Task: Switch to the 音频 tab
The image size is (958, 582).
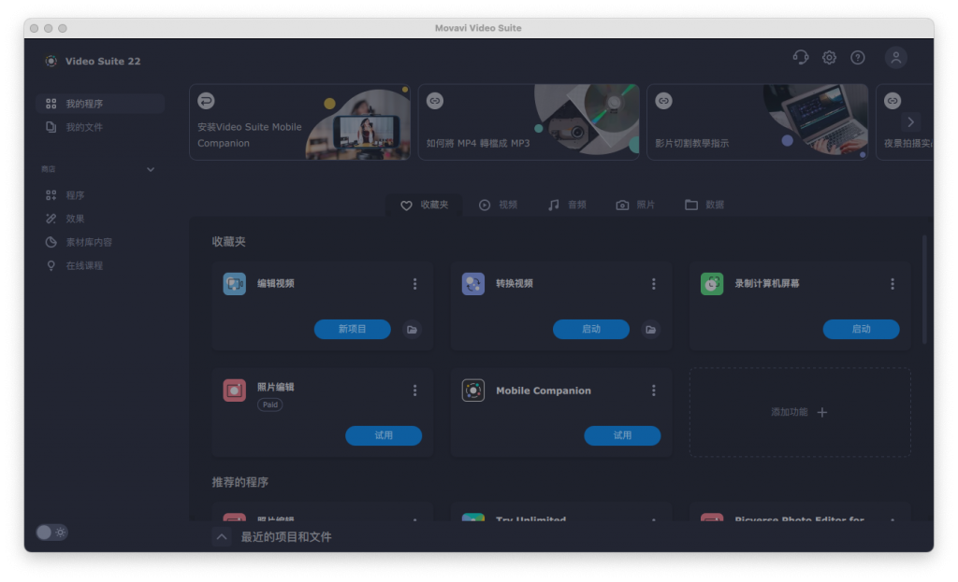Action: pyautogui.click(x=567, y=205)
